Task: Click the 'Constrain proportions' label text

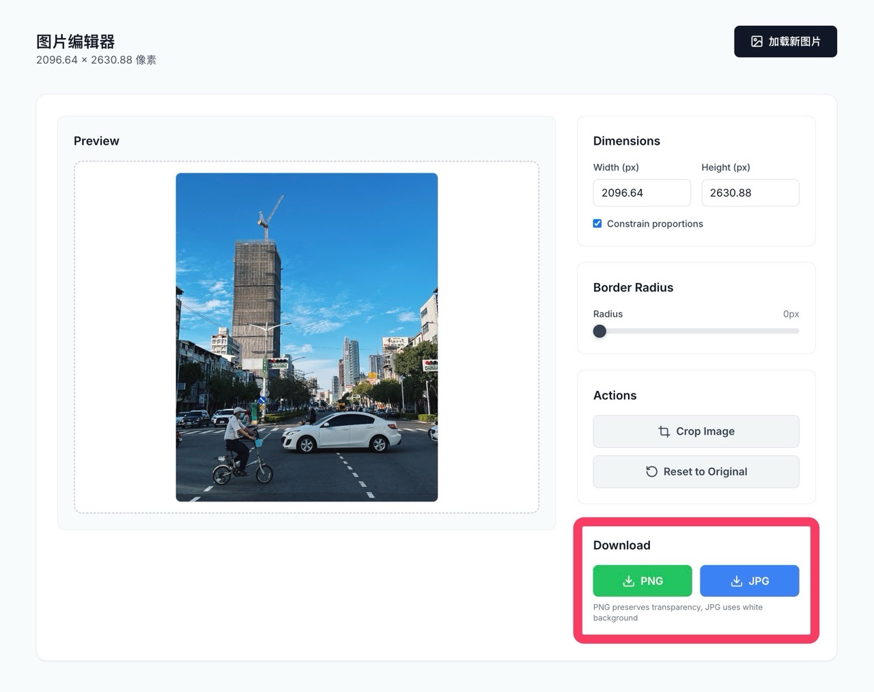Action: click(654, 224)
